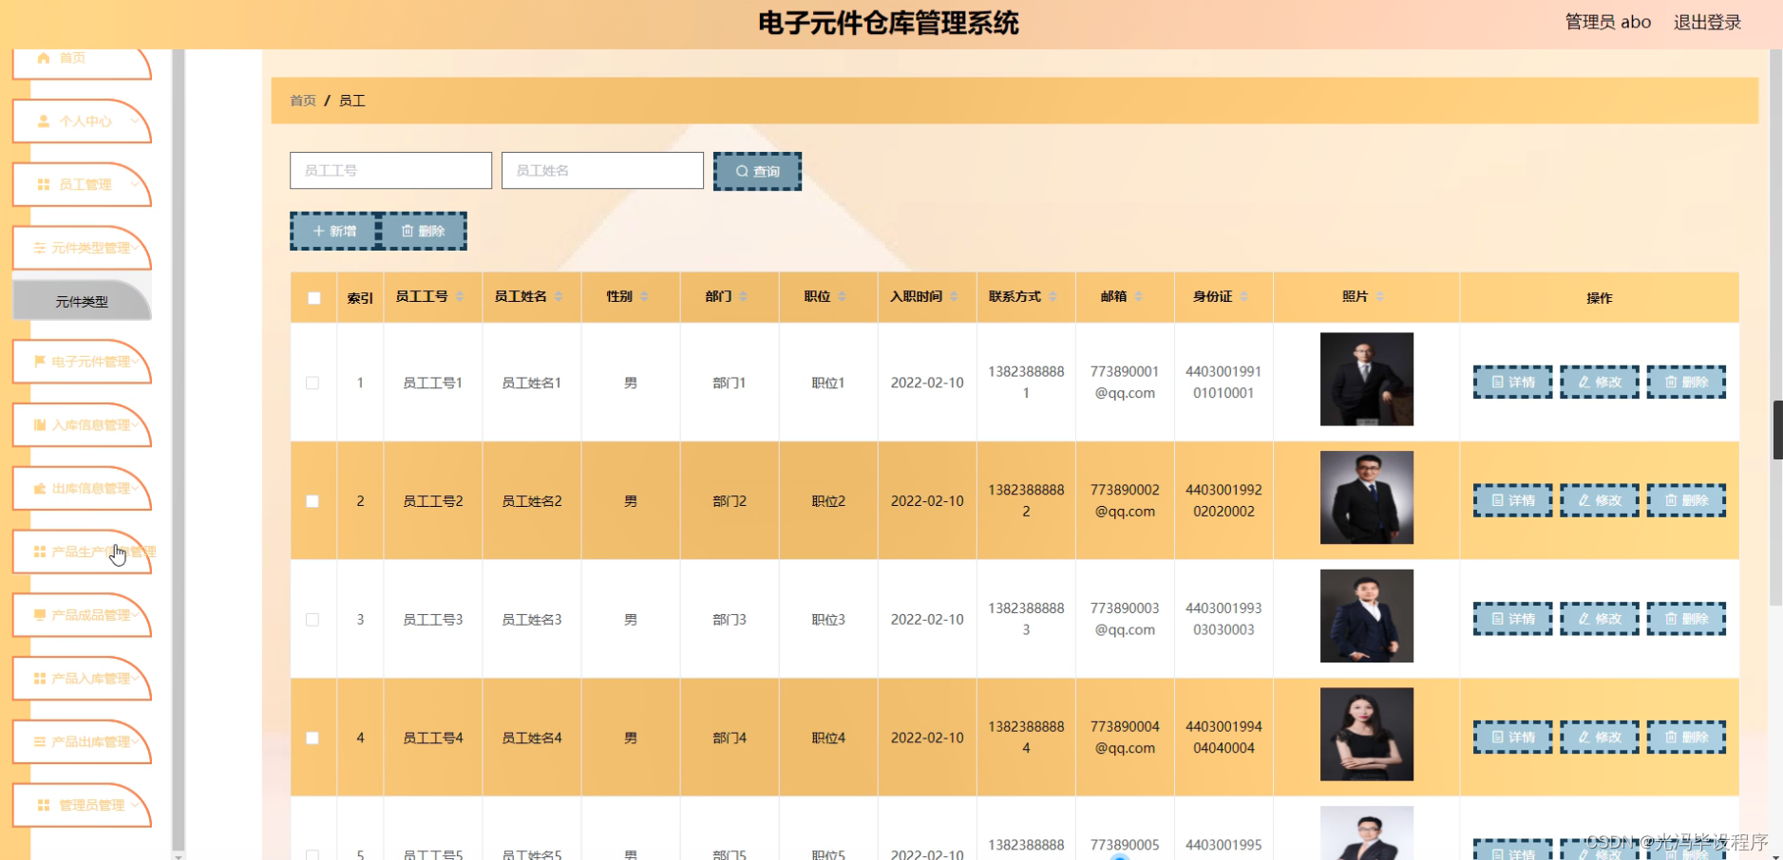The height and width of the screenshot is (860, 1783).
Task: Open 个人中心 via its person icon
Action: [42, 121]
